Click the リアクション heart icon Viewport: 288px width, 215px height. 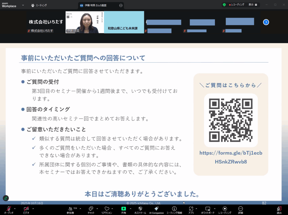(107, 209)
